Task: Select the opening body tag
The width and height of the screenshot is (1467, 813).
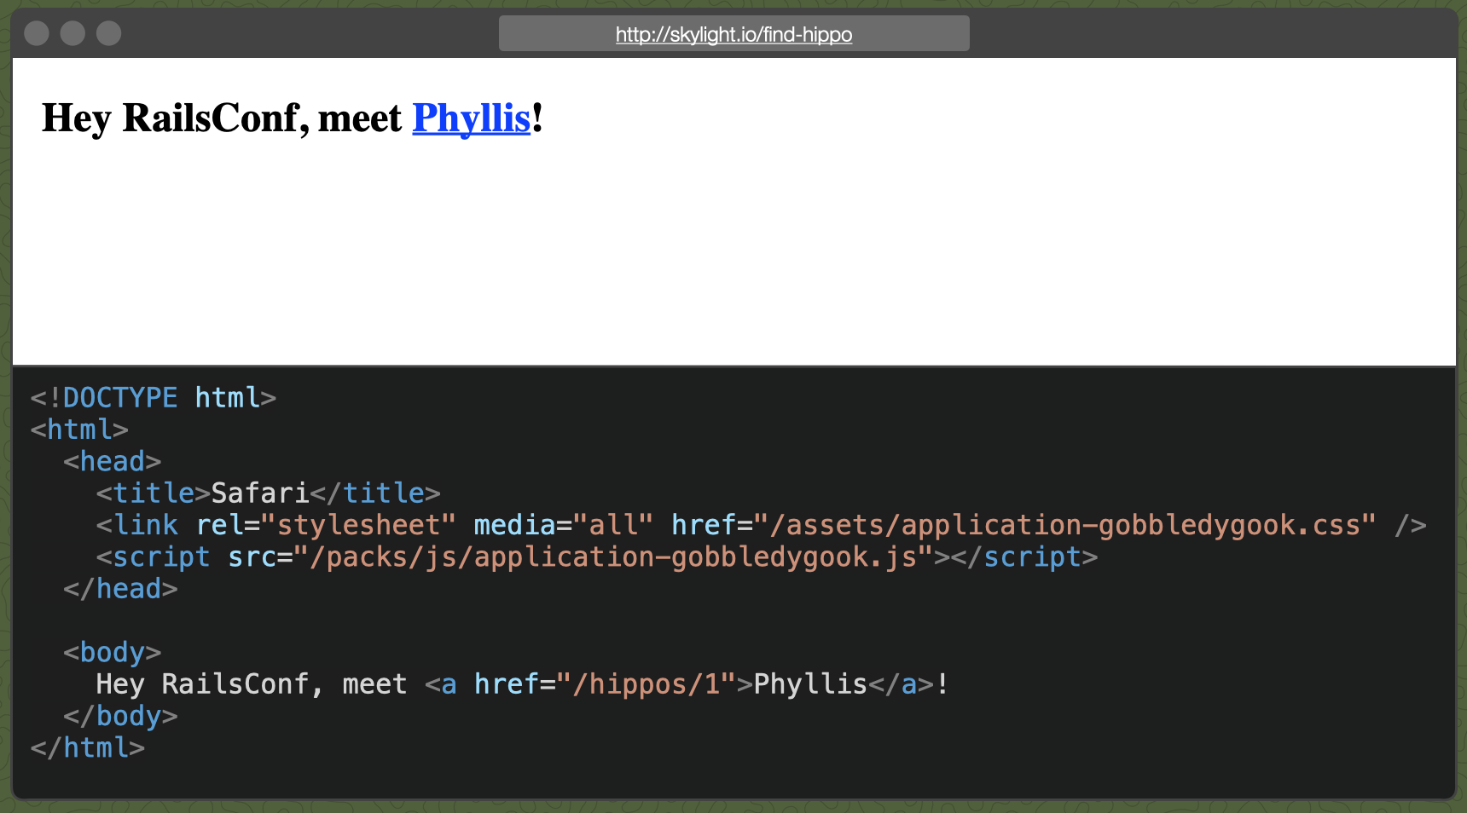Action: [x=112, y=652]
